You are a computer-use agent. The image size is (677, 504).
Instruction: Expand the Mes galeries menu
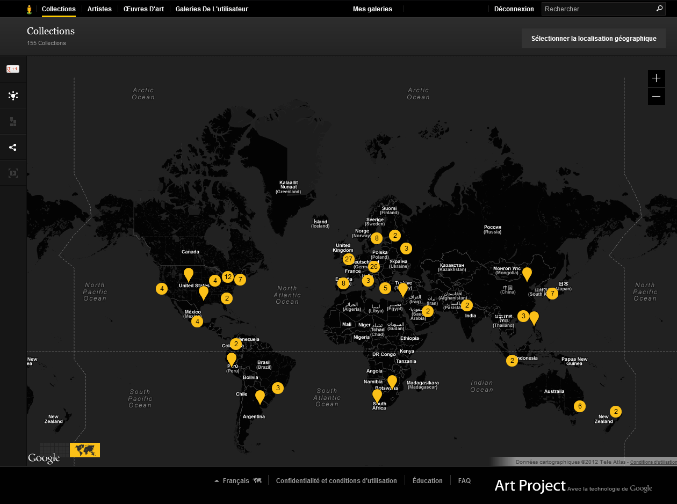pos(372,9)
